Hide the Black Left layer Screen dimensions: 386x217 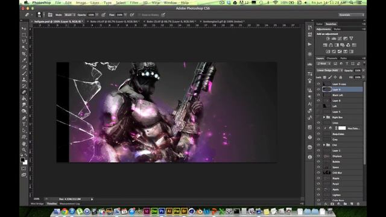click(x=318, y=95)
